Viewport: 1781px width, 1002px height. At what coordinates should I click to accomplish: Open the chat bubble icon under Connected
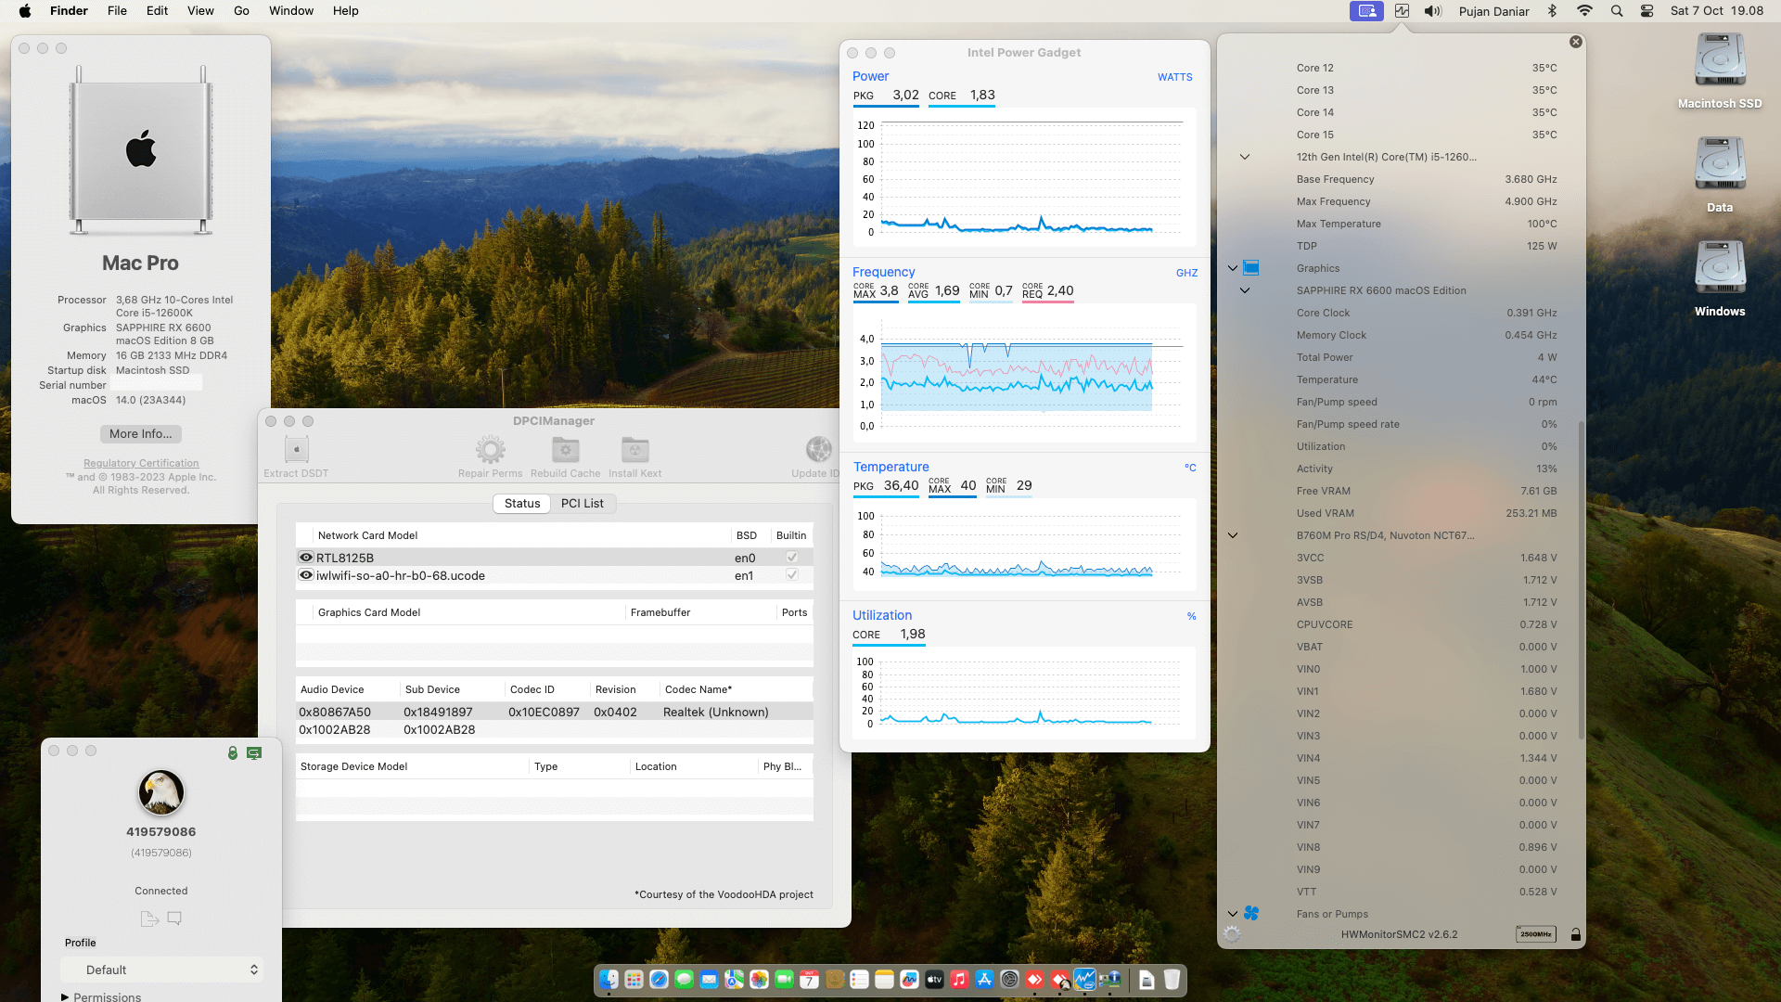tap(174, 918)
